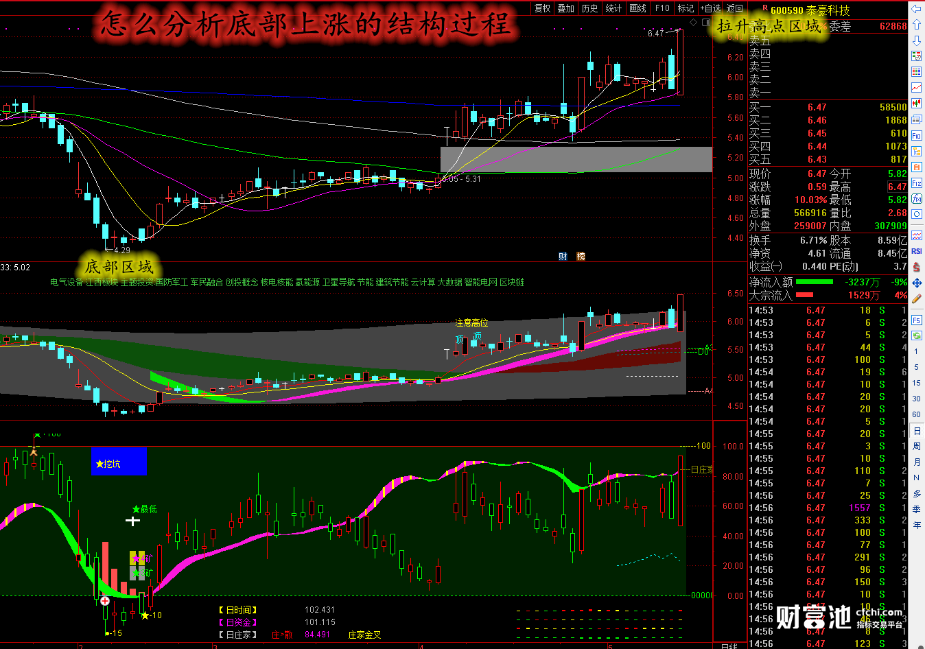This screenshot has height=649, width=925.
Task: Click the square panel icon beside diamond
Action: (x=706, y=23)
